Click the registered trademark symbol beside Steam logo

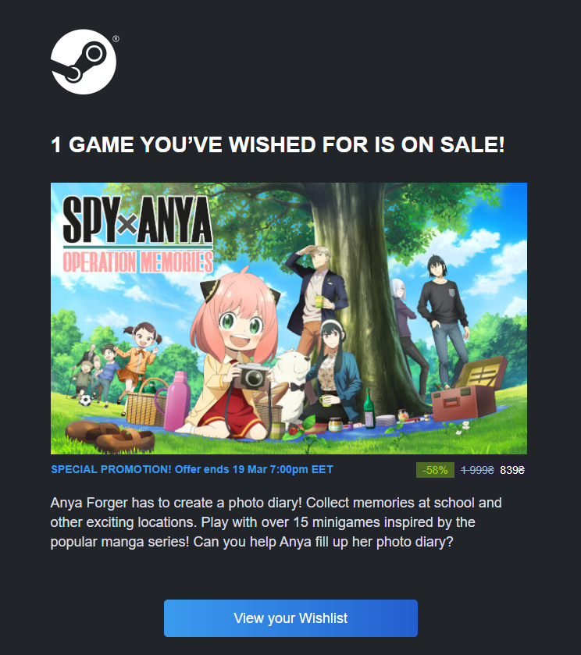click(x=116, y=39)
